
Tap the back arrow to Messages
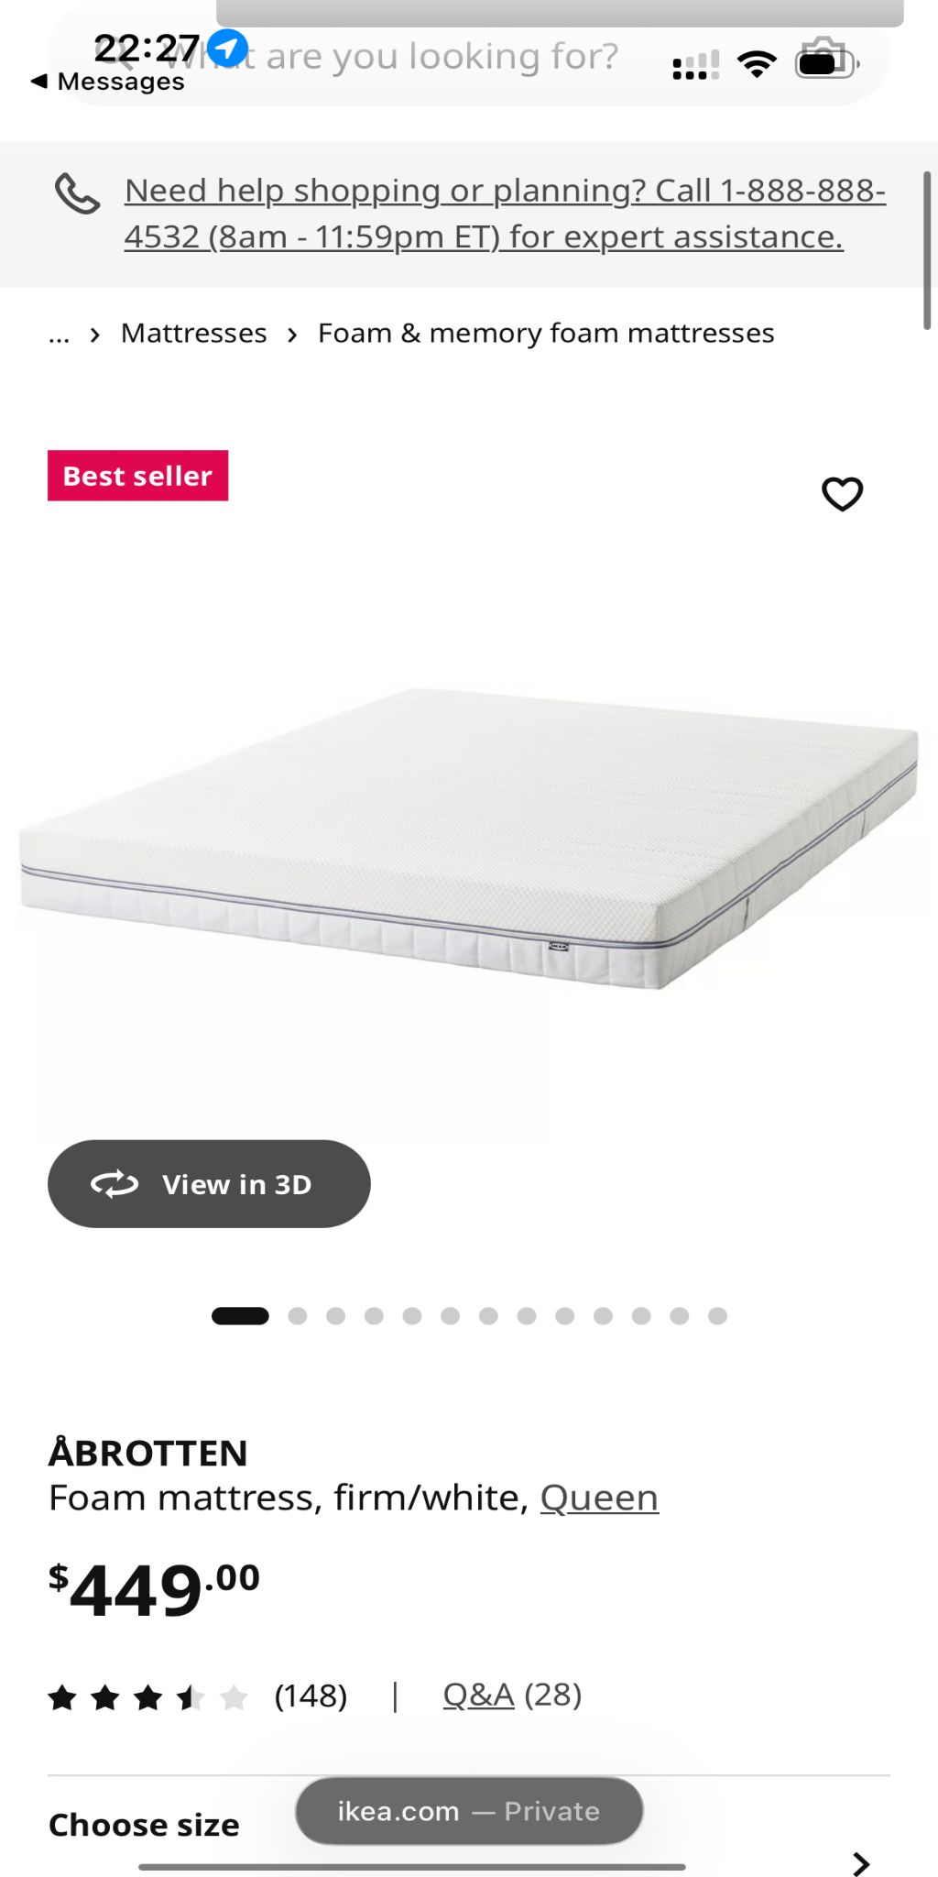[x=38, y=82]
